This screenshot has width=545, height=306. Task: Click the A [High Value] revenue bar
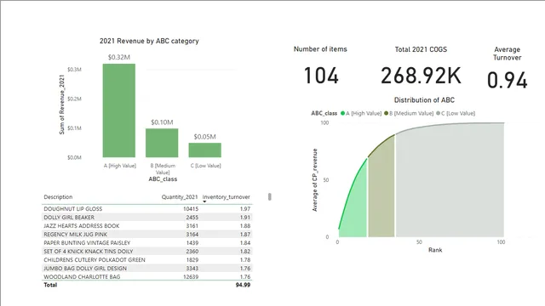(x=119, y=110)
